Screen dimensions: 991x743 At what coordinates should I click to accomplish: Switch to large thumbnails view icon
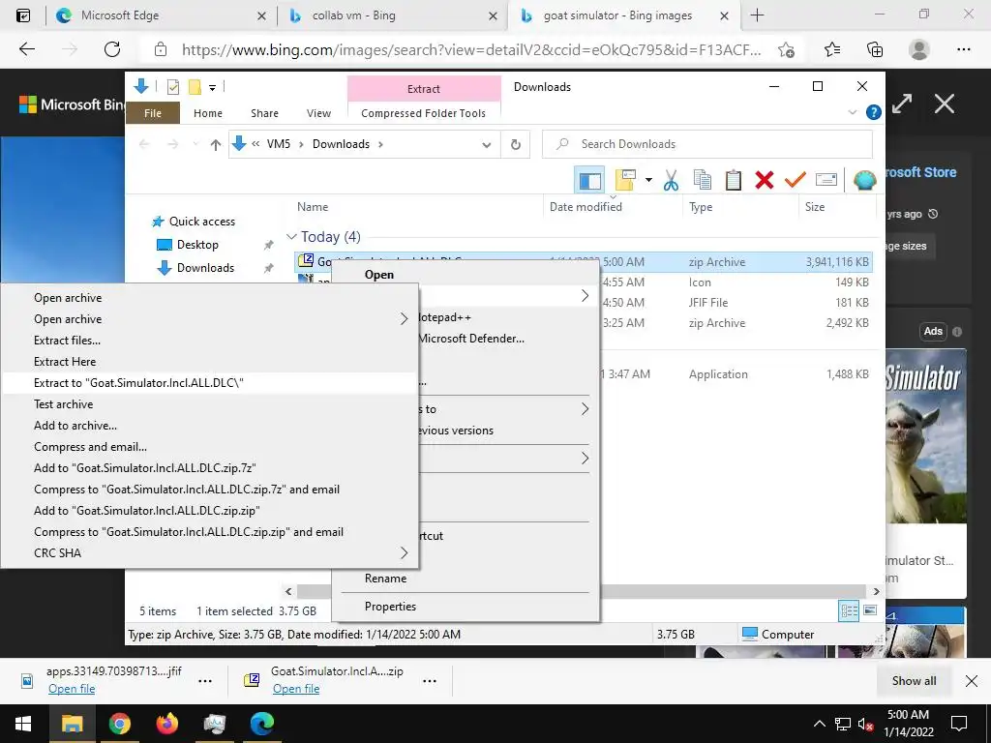coord(870,610)
